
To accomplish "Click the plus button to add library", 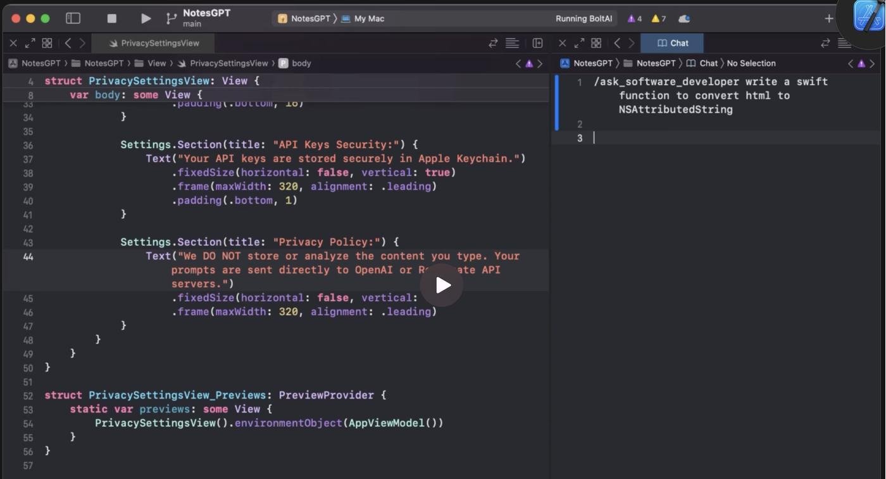I will point(828,18).
